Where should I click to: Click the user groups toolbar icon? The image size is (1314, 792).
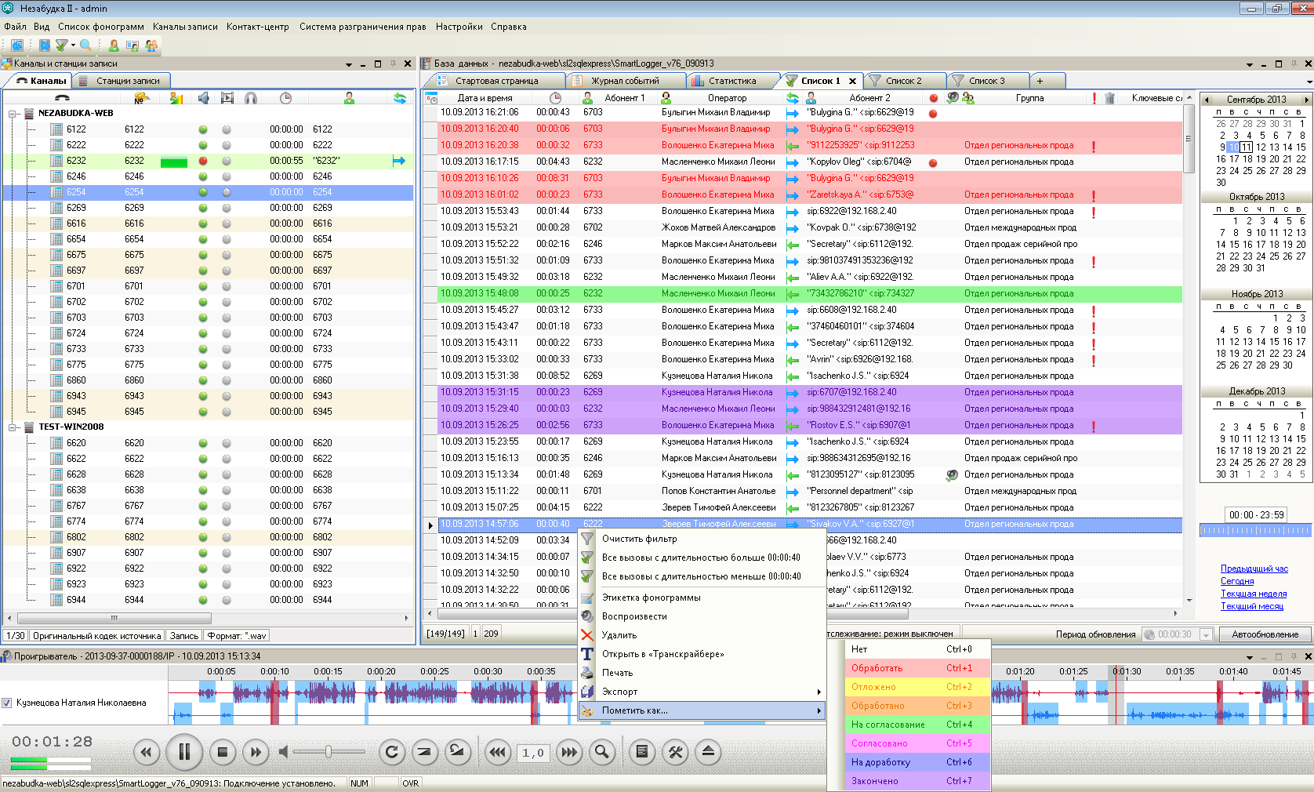(x=151, y=45)
